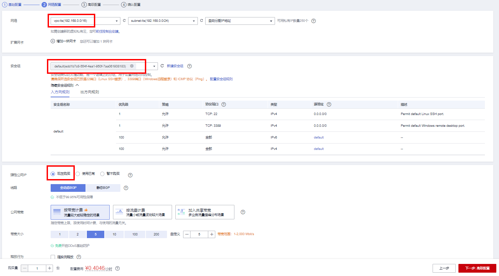499x276 pixels.
Task: Click the 新建安全组 link
Action: (x=175, y=66)
